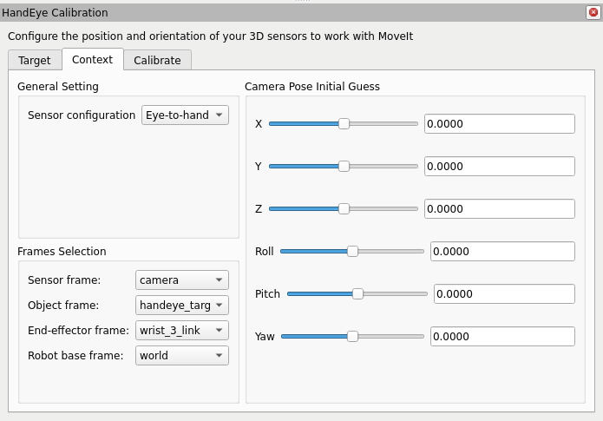
Task: Click the Roll slider handle
Action: coord(352,251)
